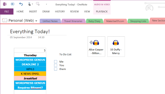Open the Touch/Mouse mode dropdown arrow
Viewport: 165px width, 94px height.
pos(32,4)
